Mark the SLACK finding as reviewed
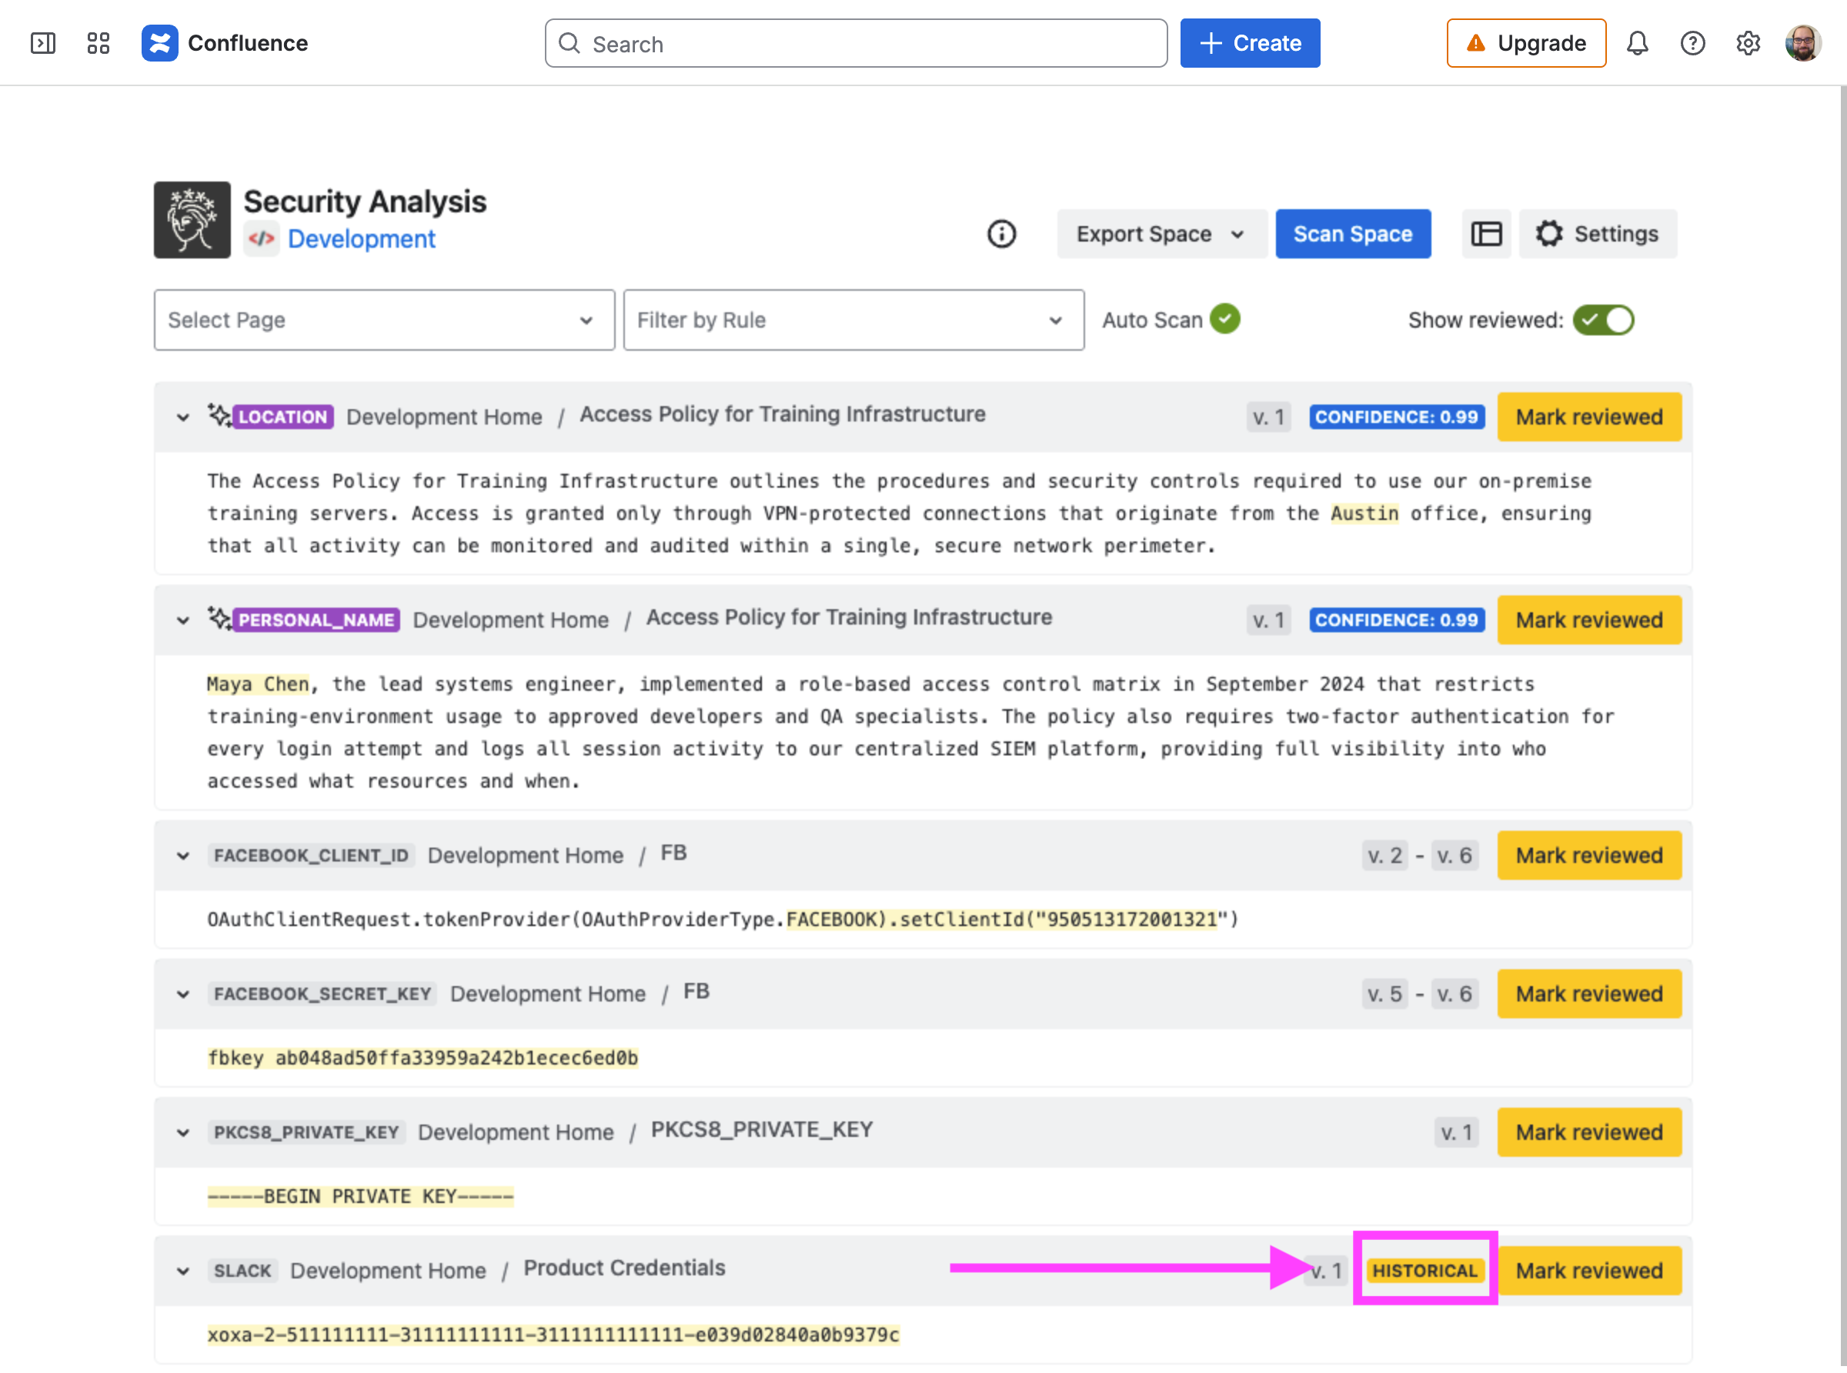Viewport: 1847px width, 1373px height. pos(1588,1271)
